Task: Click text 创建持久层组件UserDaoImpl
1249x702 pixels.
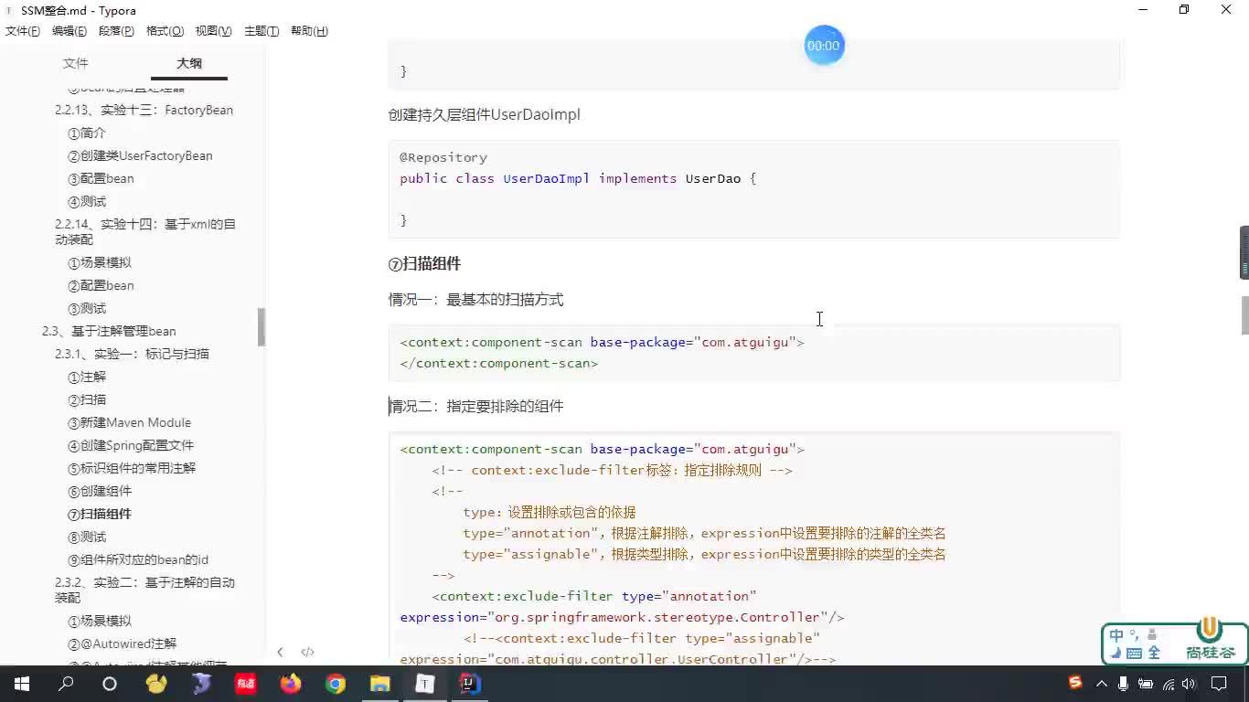Action: (x=485, y=115)
